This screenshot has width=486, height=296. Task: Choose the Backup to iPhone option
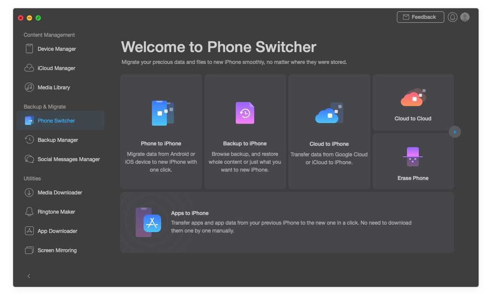pyautogui.click(x=245, y=131)
